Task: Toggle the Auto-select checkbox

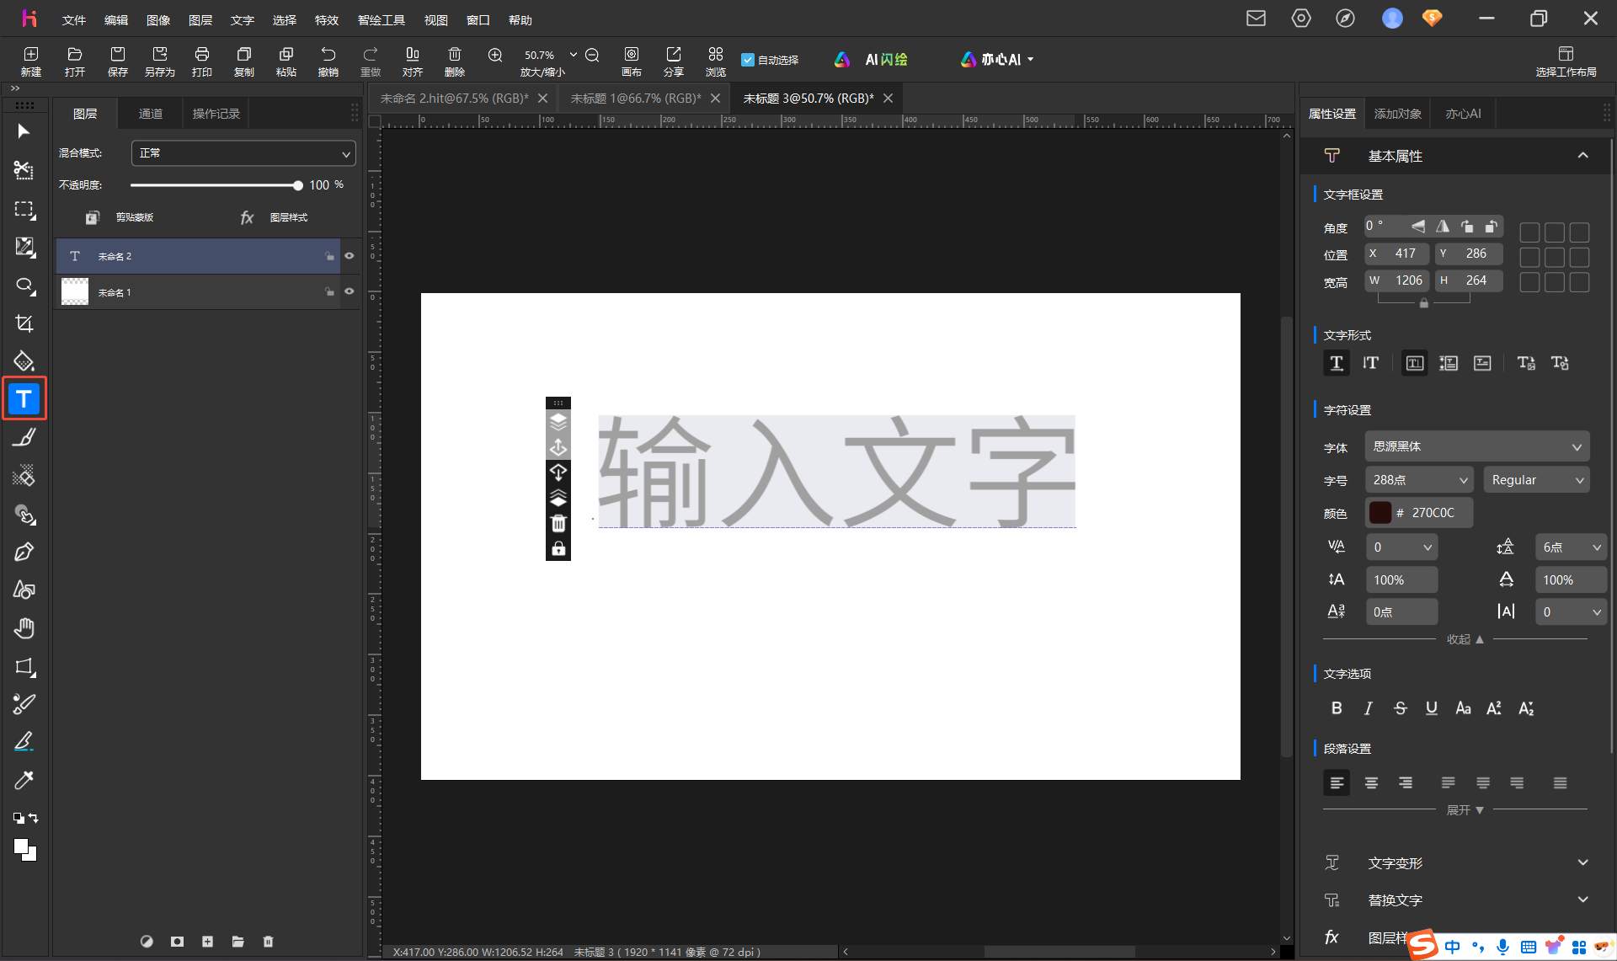Action: (x=747, y=60)
